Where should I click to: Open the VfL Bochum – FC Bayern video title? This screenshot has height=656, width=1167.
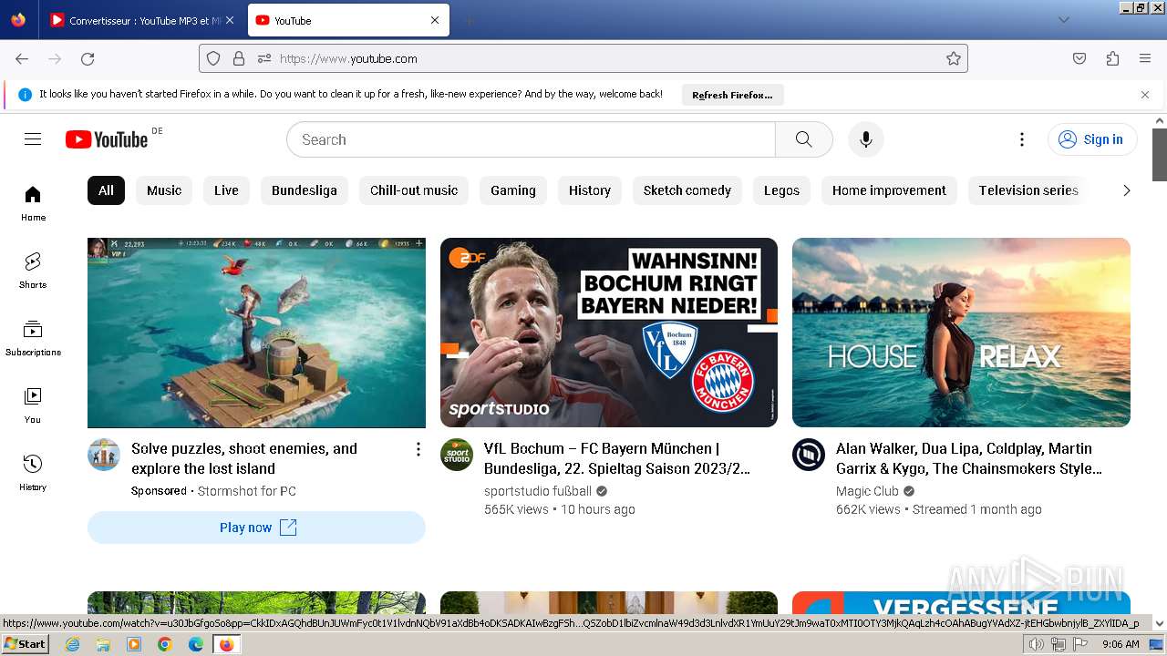tap(617, 458)
